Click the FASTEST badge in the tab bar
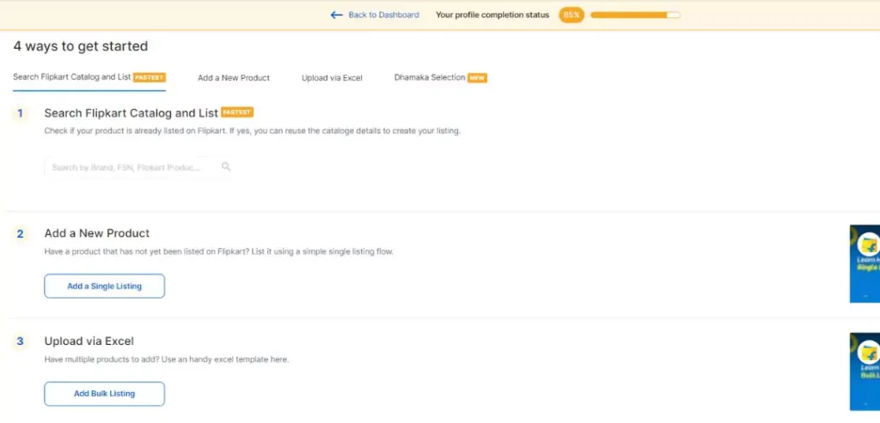The width and height of the screenshot is (880, 423). click(150, 77)
